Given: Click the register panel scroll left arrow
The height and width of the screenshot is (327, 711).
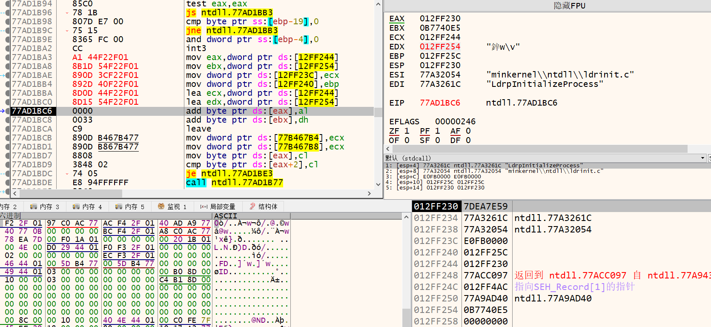Looking at the screenshot, I should pos(388,149).
